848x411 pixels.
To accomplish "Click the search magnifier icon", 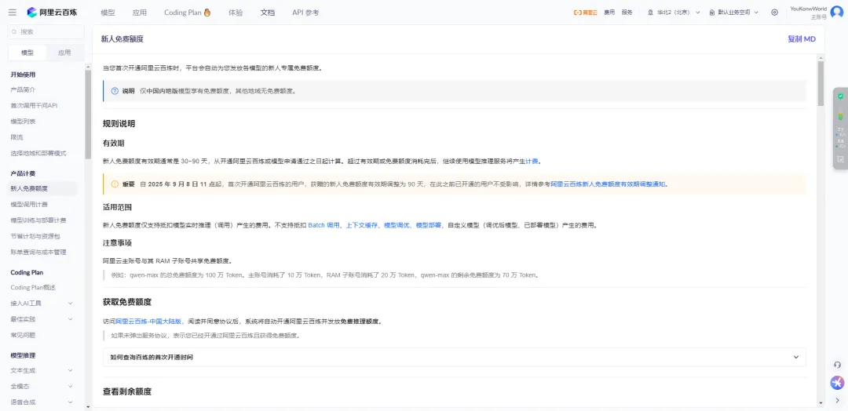I will [15, 32].
